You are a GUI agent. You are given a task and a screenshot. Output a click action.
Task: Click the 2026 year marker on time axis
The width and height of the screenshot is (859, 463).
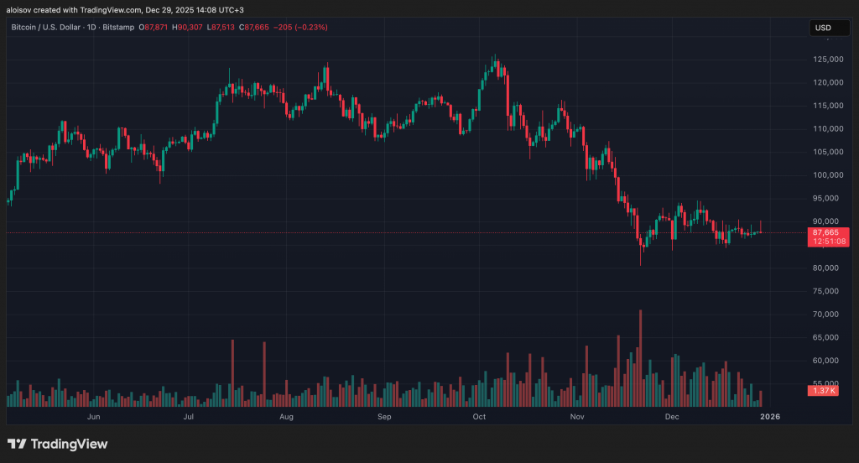(769, 416)
